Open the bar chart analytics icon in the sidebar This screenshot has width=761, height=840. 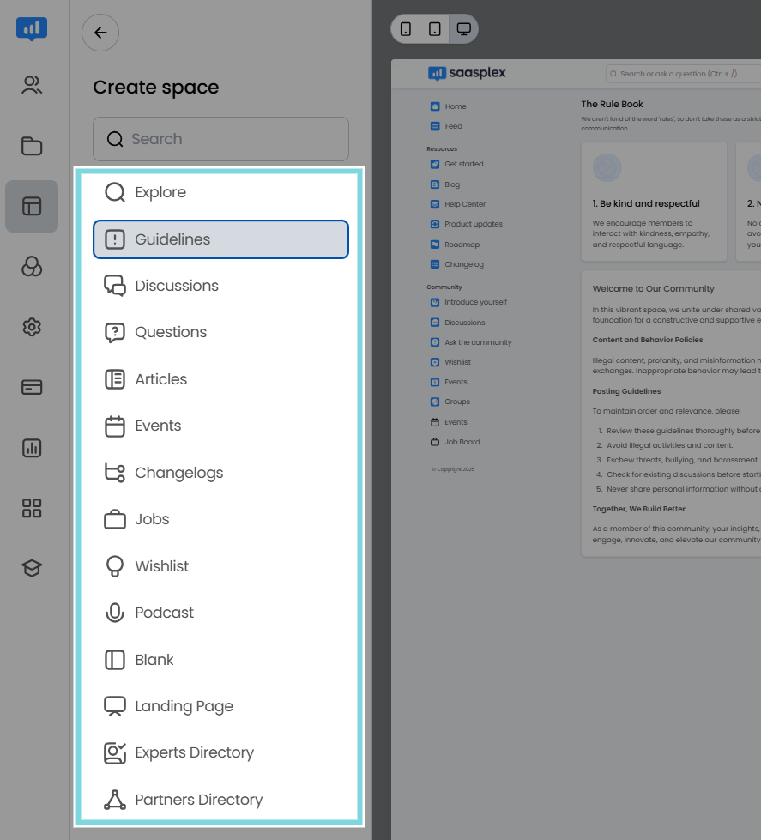(32, 448)
